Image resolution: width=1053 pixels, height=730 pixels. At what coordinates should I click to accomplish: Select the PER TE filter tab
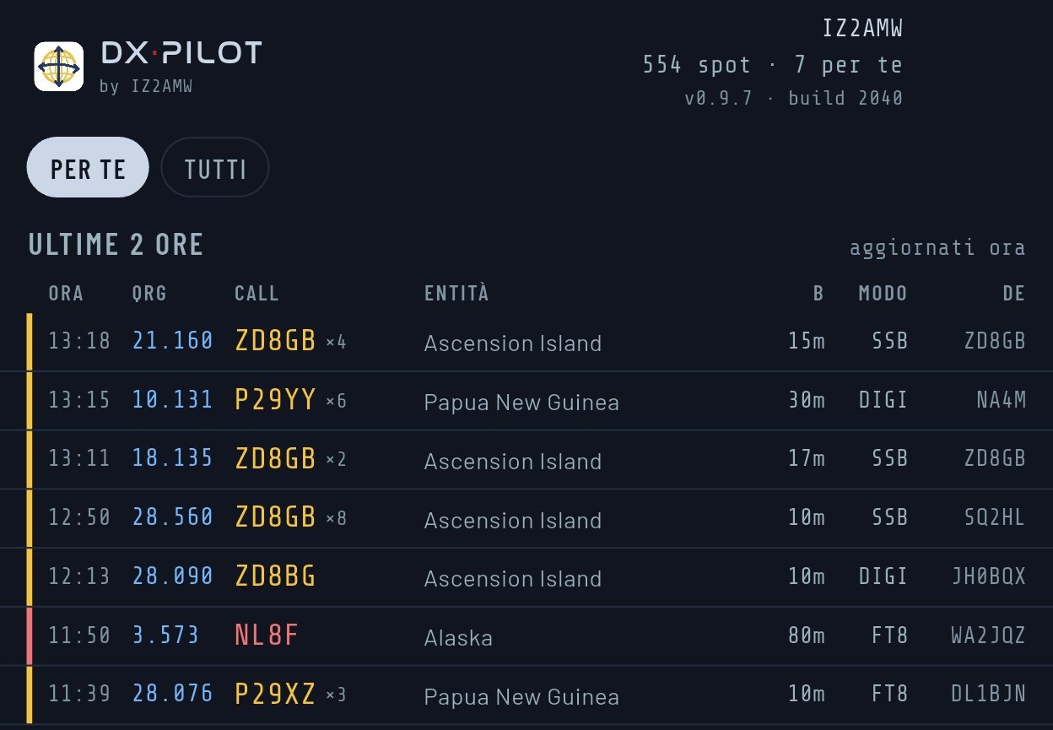tap(88, 167)
